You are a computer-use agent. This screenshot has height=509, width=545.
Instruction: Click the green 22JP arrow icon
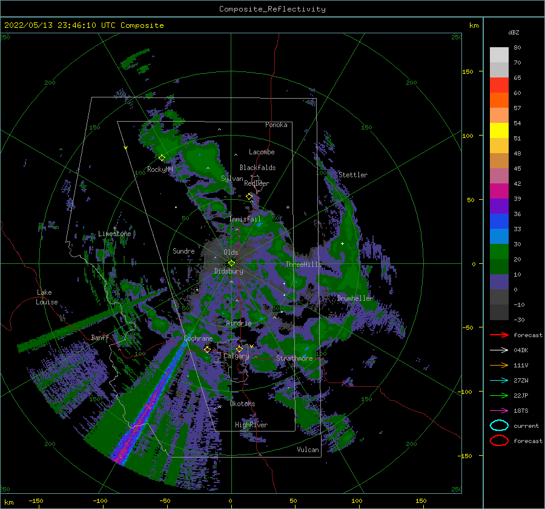coord(499,395)
